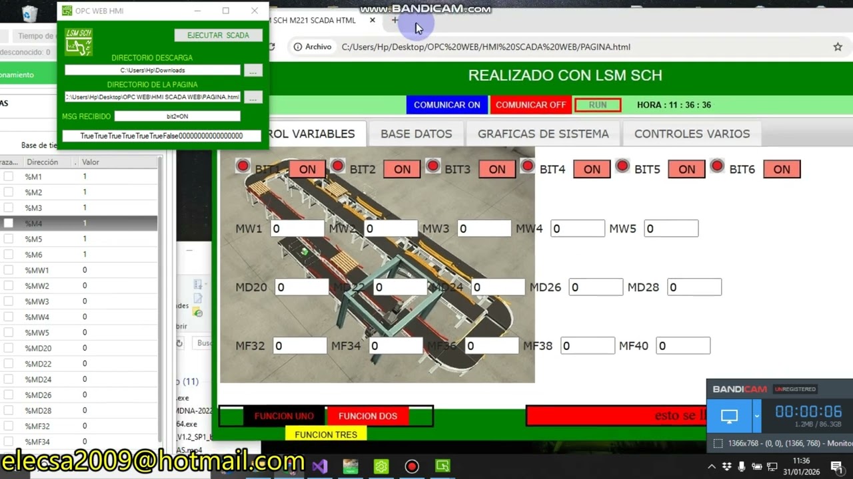Sort by the Valor column header
The height and width of the screenshot is (479, 853).
91,162
